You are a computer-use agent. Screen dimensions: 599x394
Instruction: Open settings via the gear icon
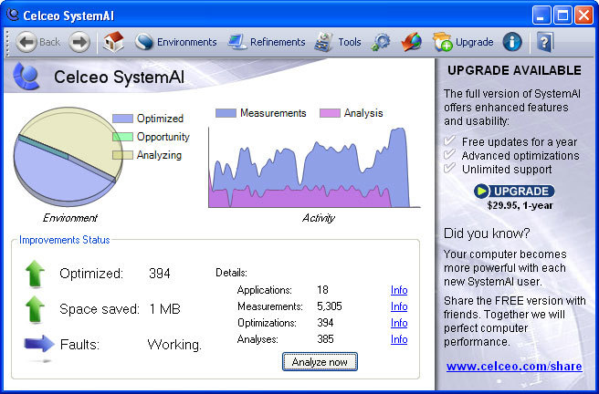point(381,42)
